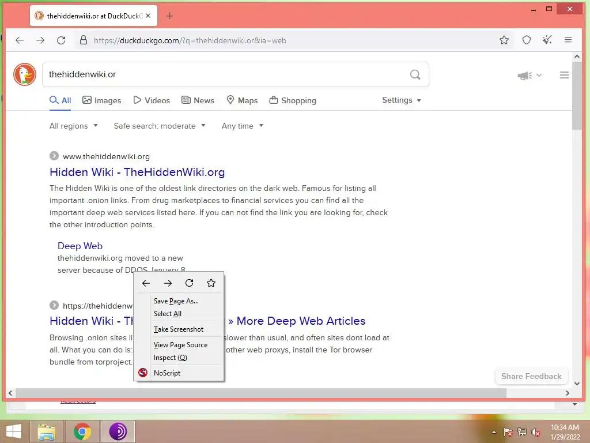This screenshot has height=443, width=590.
Task: Open the megaphone announcements dropdown
Action: pos(530,76)
